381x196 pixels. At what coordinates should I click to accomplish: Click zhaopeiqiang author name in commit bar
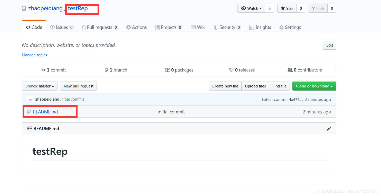(x=47, y=99)
